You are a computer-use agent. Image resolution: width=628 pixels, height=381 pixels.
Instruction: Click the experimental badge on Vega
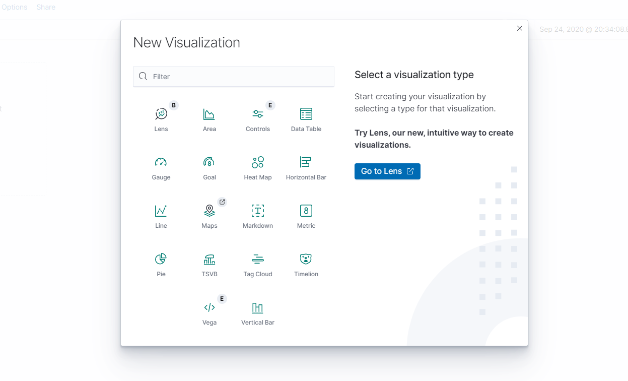[x=222, y=299]
